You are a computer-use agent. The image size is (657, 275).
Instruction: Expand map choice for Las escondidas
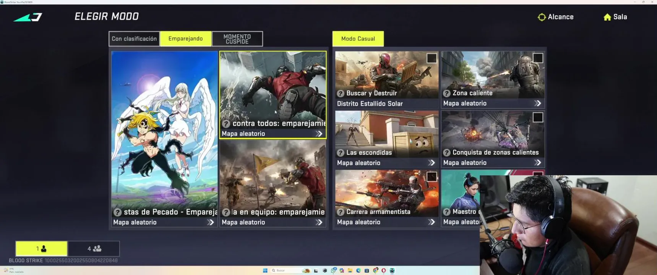(x=431, y=163)
